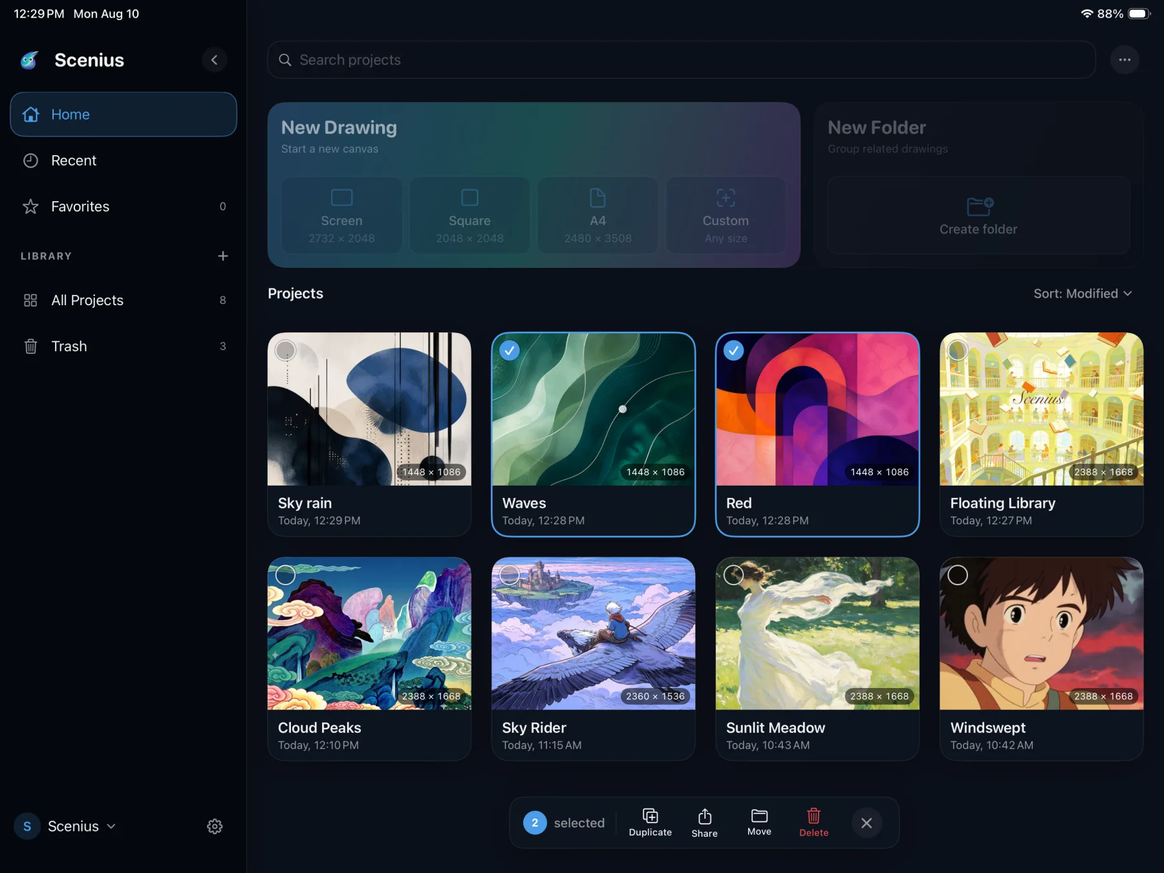Click the Search projects field
Screen dimensions: 1164x873
682,60
